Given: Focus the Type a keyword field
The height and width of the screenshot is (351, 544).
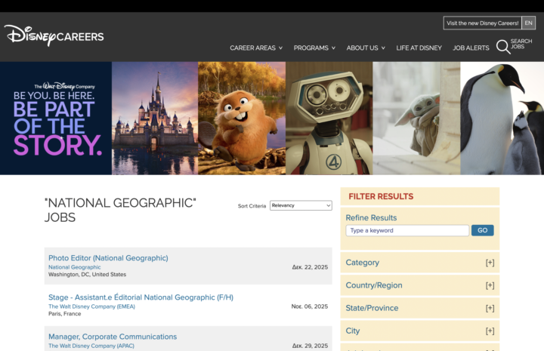Looking at the screenshot, I should pos(407,230).
